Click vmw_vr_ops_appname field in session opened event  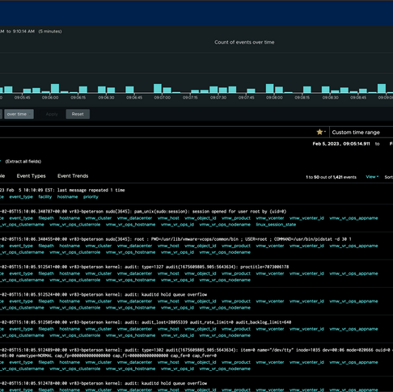tap(353, 218)
